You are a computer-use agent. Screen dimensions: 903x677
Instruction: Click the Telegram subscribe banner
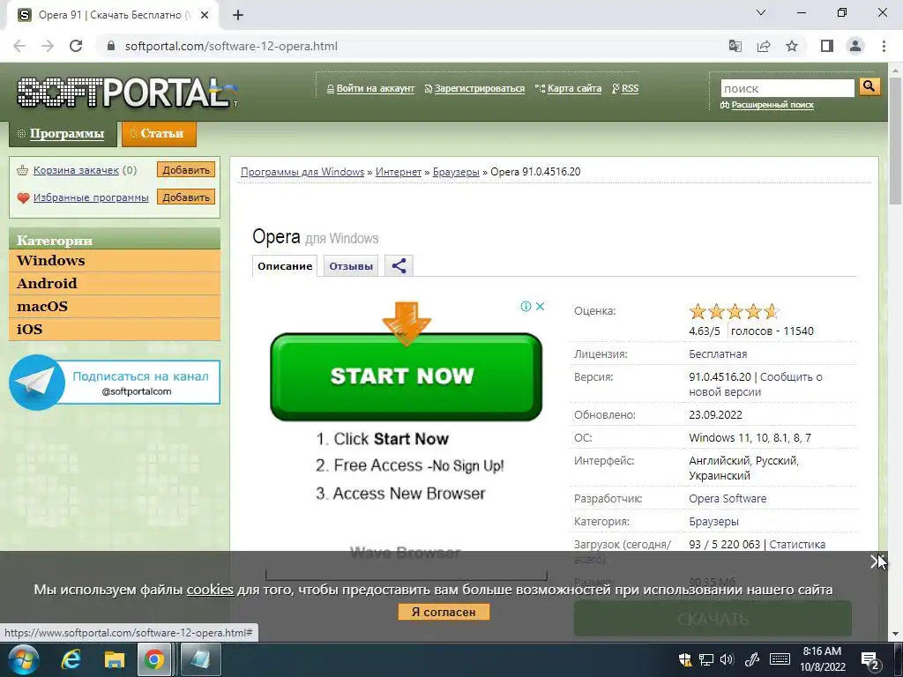click(x=115, y=383)
